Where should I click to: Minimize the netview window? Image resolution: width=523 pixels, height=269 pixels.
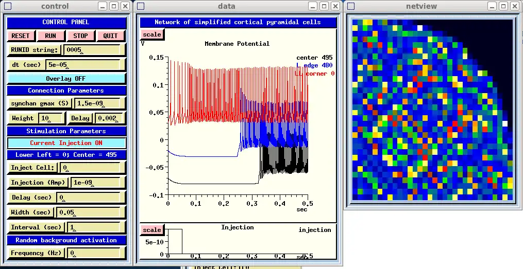[x=492, y=6]
